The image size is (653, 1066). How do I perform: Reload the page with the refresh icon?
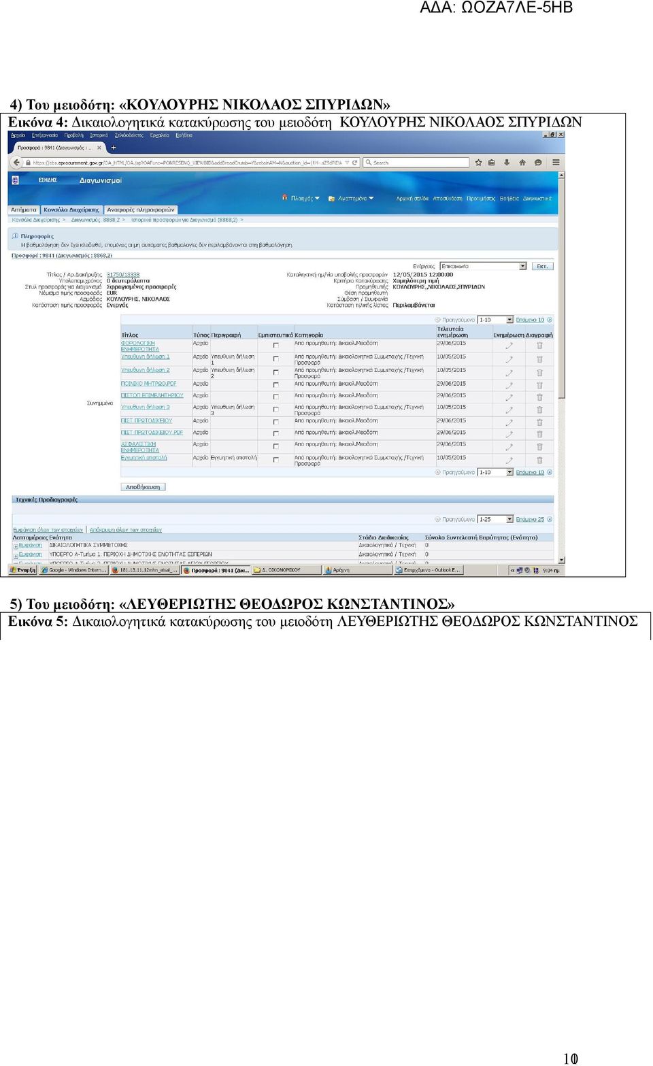pyautogui.click(x=355, y=163)
